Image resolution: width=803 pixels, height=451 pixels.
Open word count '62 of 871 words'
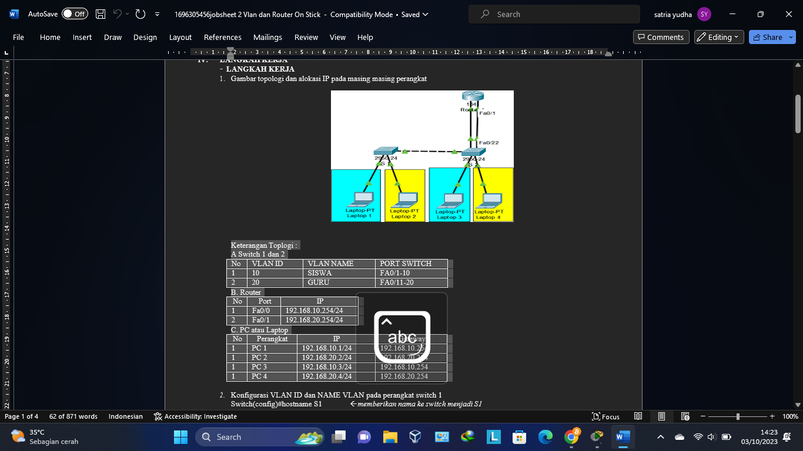coord(73,416)
